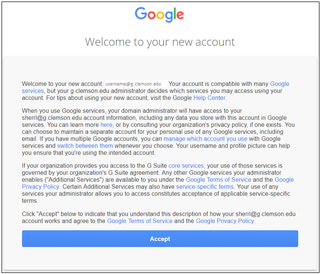Viewport: 321px width, 274px height.
Task: Click the 'Welcome to your new account' heading
Action: coord(160,42)
